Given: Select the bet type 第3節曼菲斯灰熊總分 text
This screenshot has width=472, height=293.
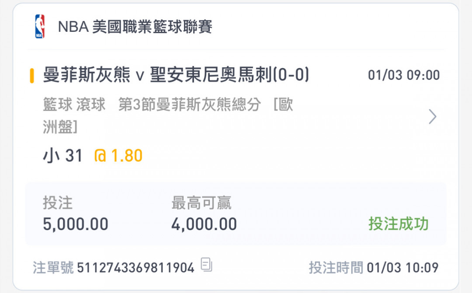Looking at the screenshot, I should 190,105.
